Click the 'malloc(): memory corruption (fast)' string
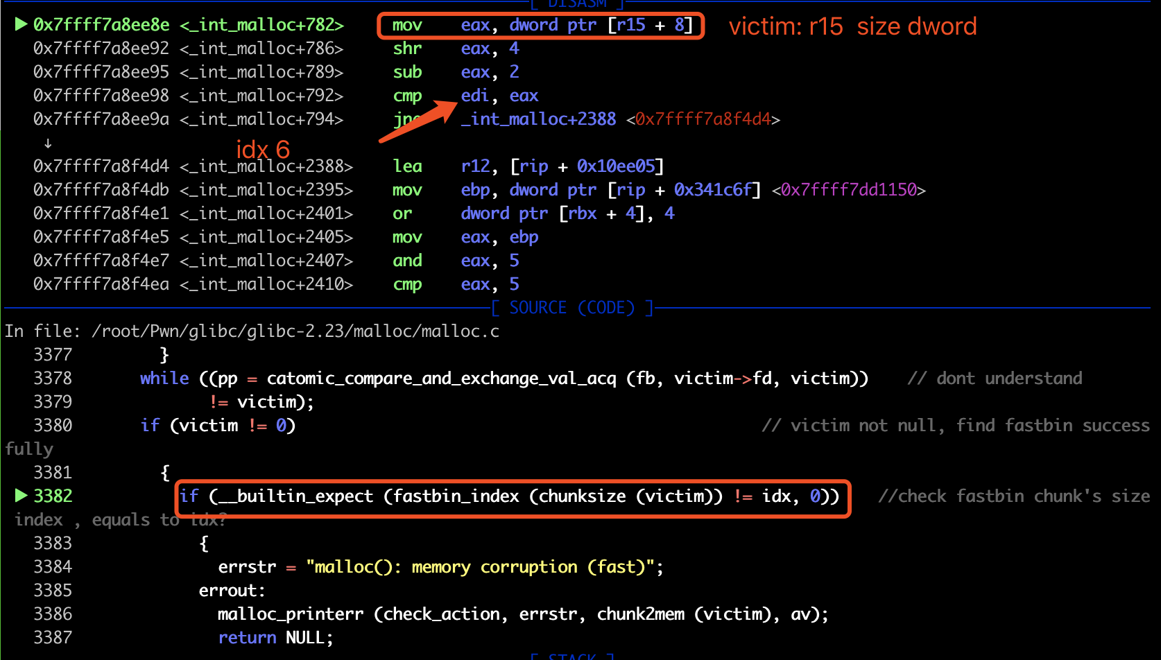The width and height of the screenshot is (1161, 660). click(481, 567)
